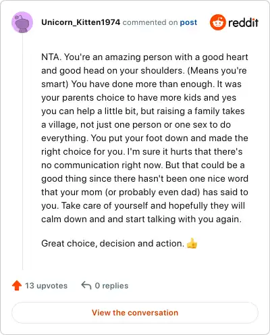Click the line "smart) You have done more than enough"
The image size is (270, 335).
point(141,84)
